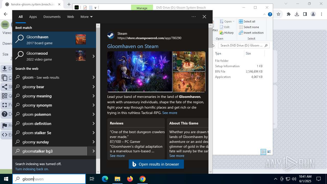
Task: Select the Apps search tab
Action: tap(33, 17)
